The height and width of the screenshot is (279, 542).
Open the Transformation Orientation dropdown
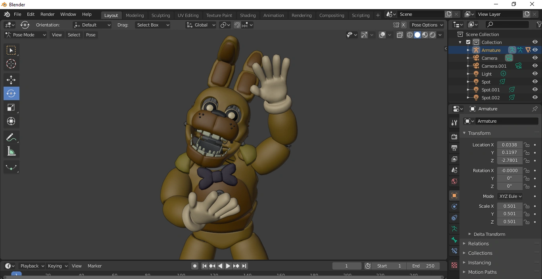click(x=92, y=25)
